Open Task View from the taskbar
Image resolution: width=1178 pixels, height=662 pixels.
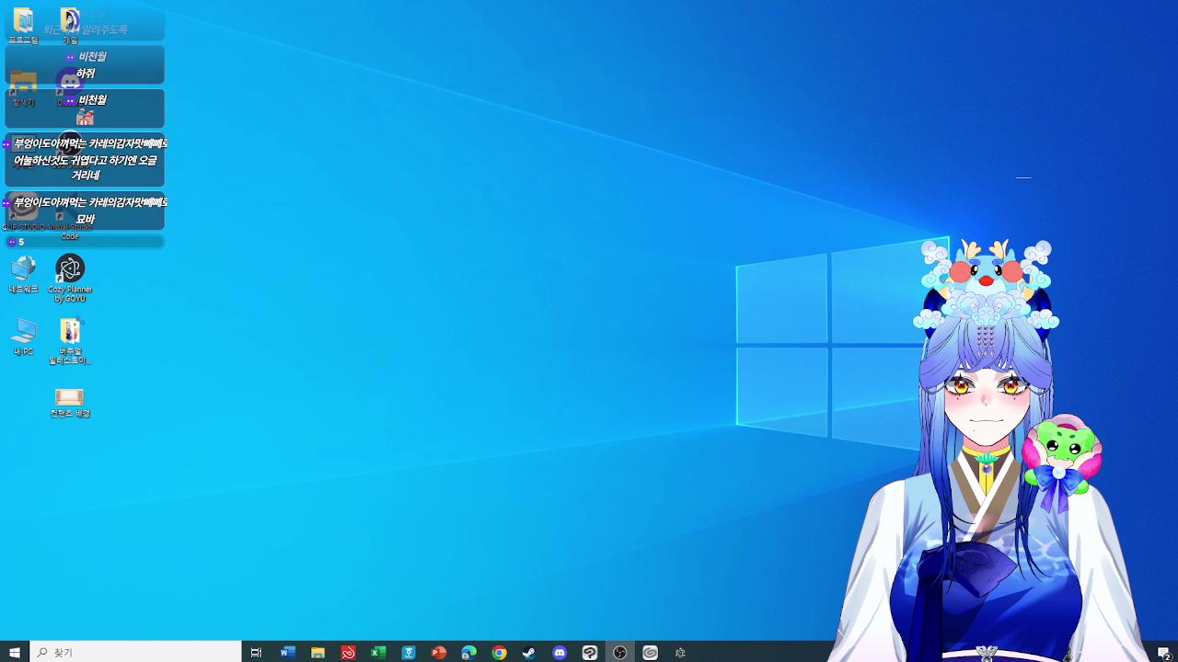click(256, 652)
